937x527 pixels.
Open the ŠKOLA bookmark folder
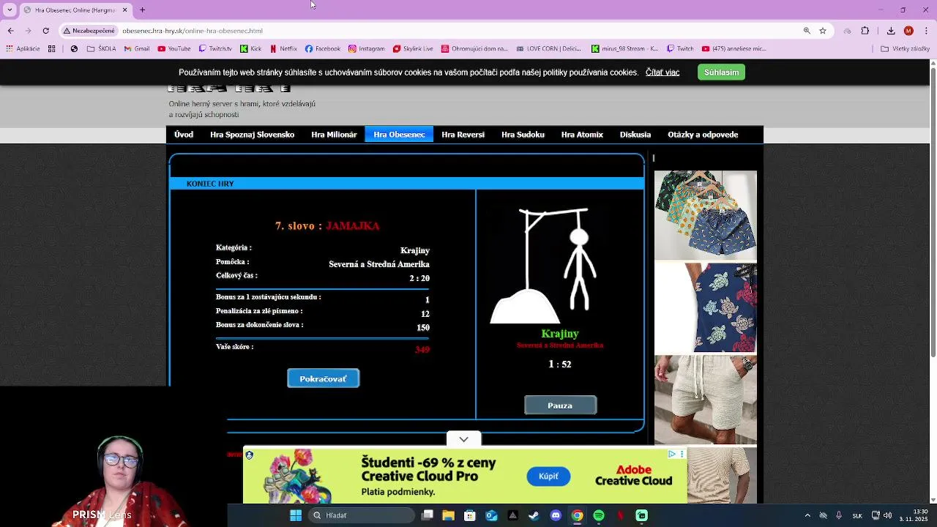[x=101, y=49]
